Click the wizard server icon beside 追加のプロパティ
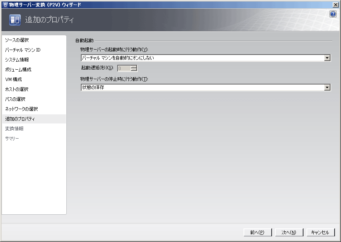Image resolution: width=341 pixels, height=242 pixels. 15,20
